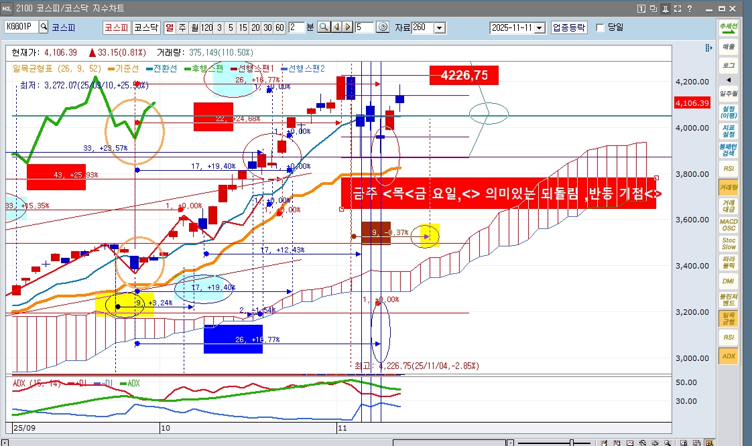Open the 추세선 trendline tool
The width and height of the screenshot is (752, 446).
click(x=728, y=28)
